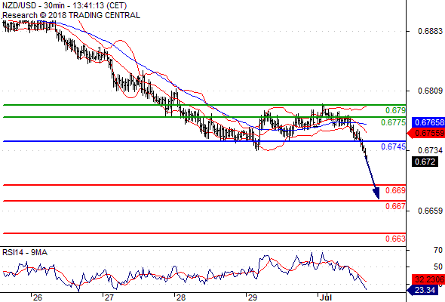Click the 26 date marker on axis
Screen dimensions: 445x302
(37, 297)
